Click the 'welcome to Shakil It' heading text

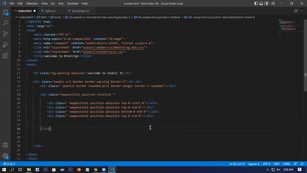[106, 73]
